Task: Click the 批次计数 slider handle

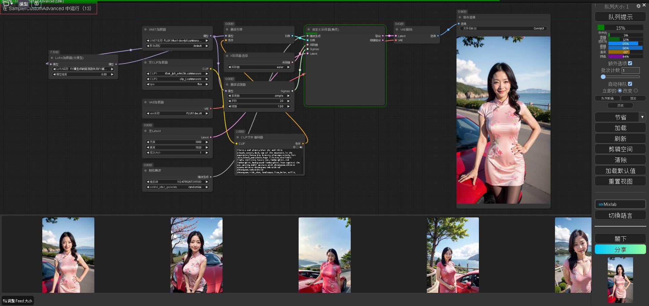Action: [x=603, y=77]
